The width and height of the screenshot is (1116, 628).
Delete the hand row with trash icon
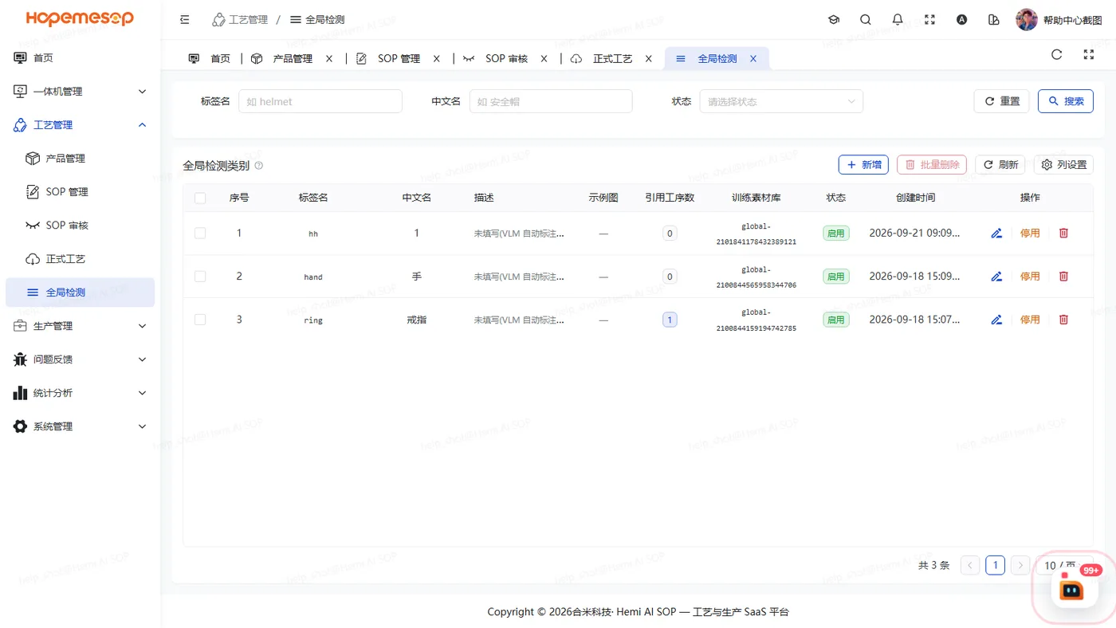[1063, 277]
